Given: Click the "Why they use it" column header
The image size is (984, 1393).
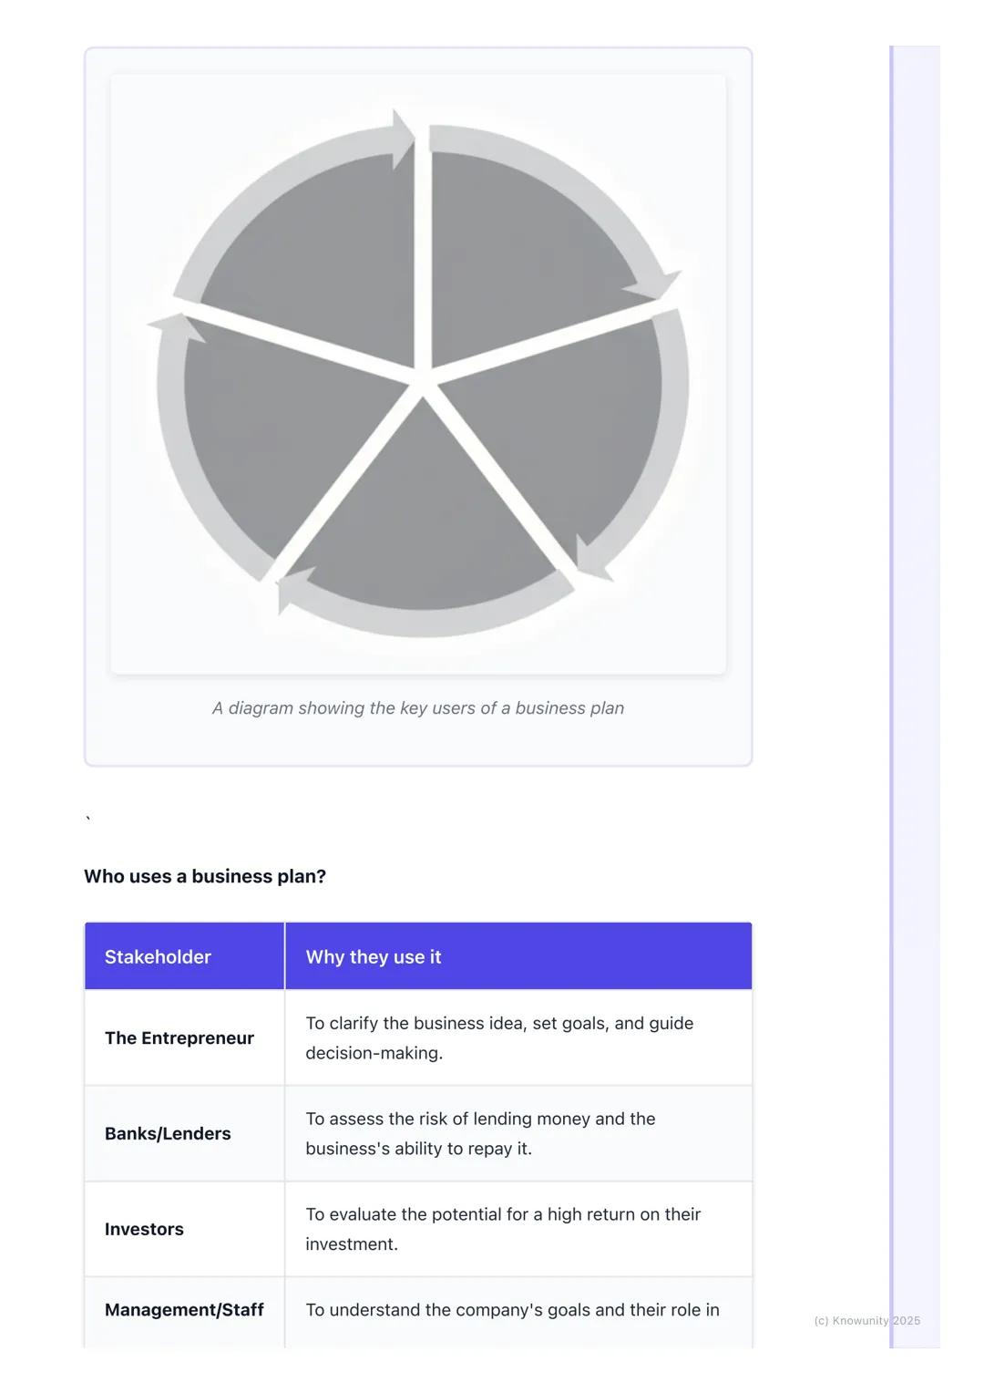Looking at the screenshot, I should [x=374, y=957].
